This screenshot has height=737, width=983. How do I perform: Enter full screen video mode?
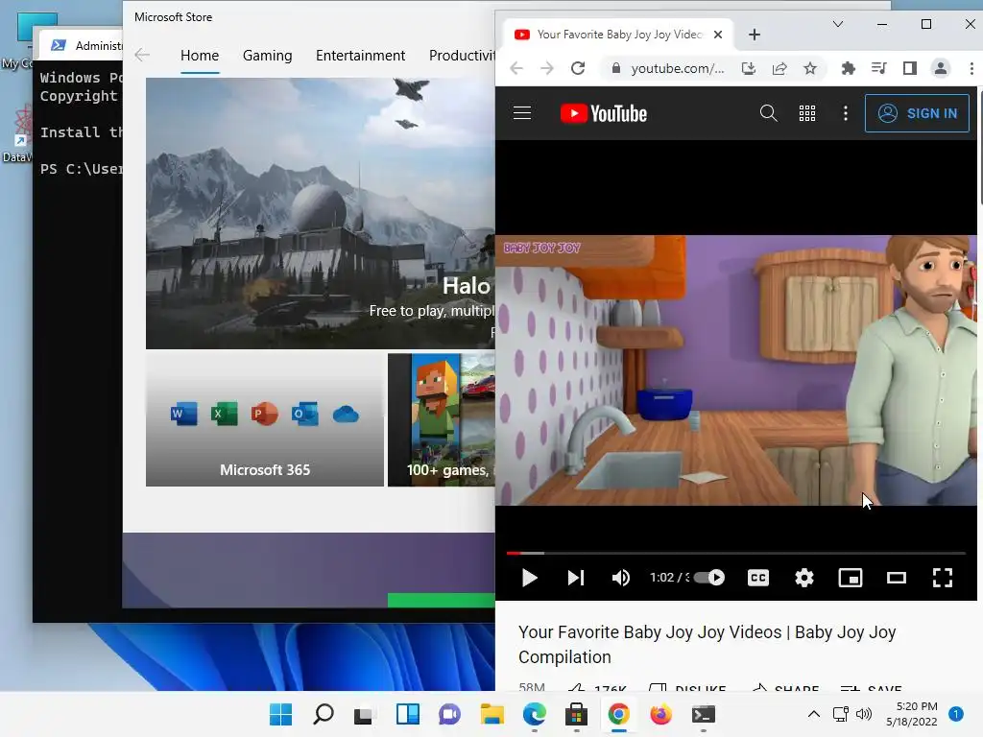943,578
